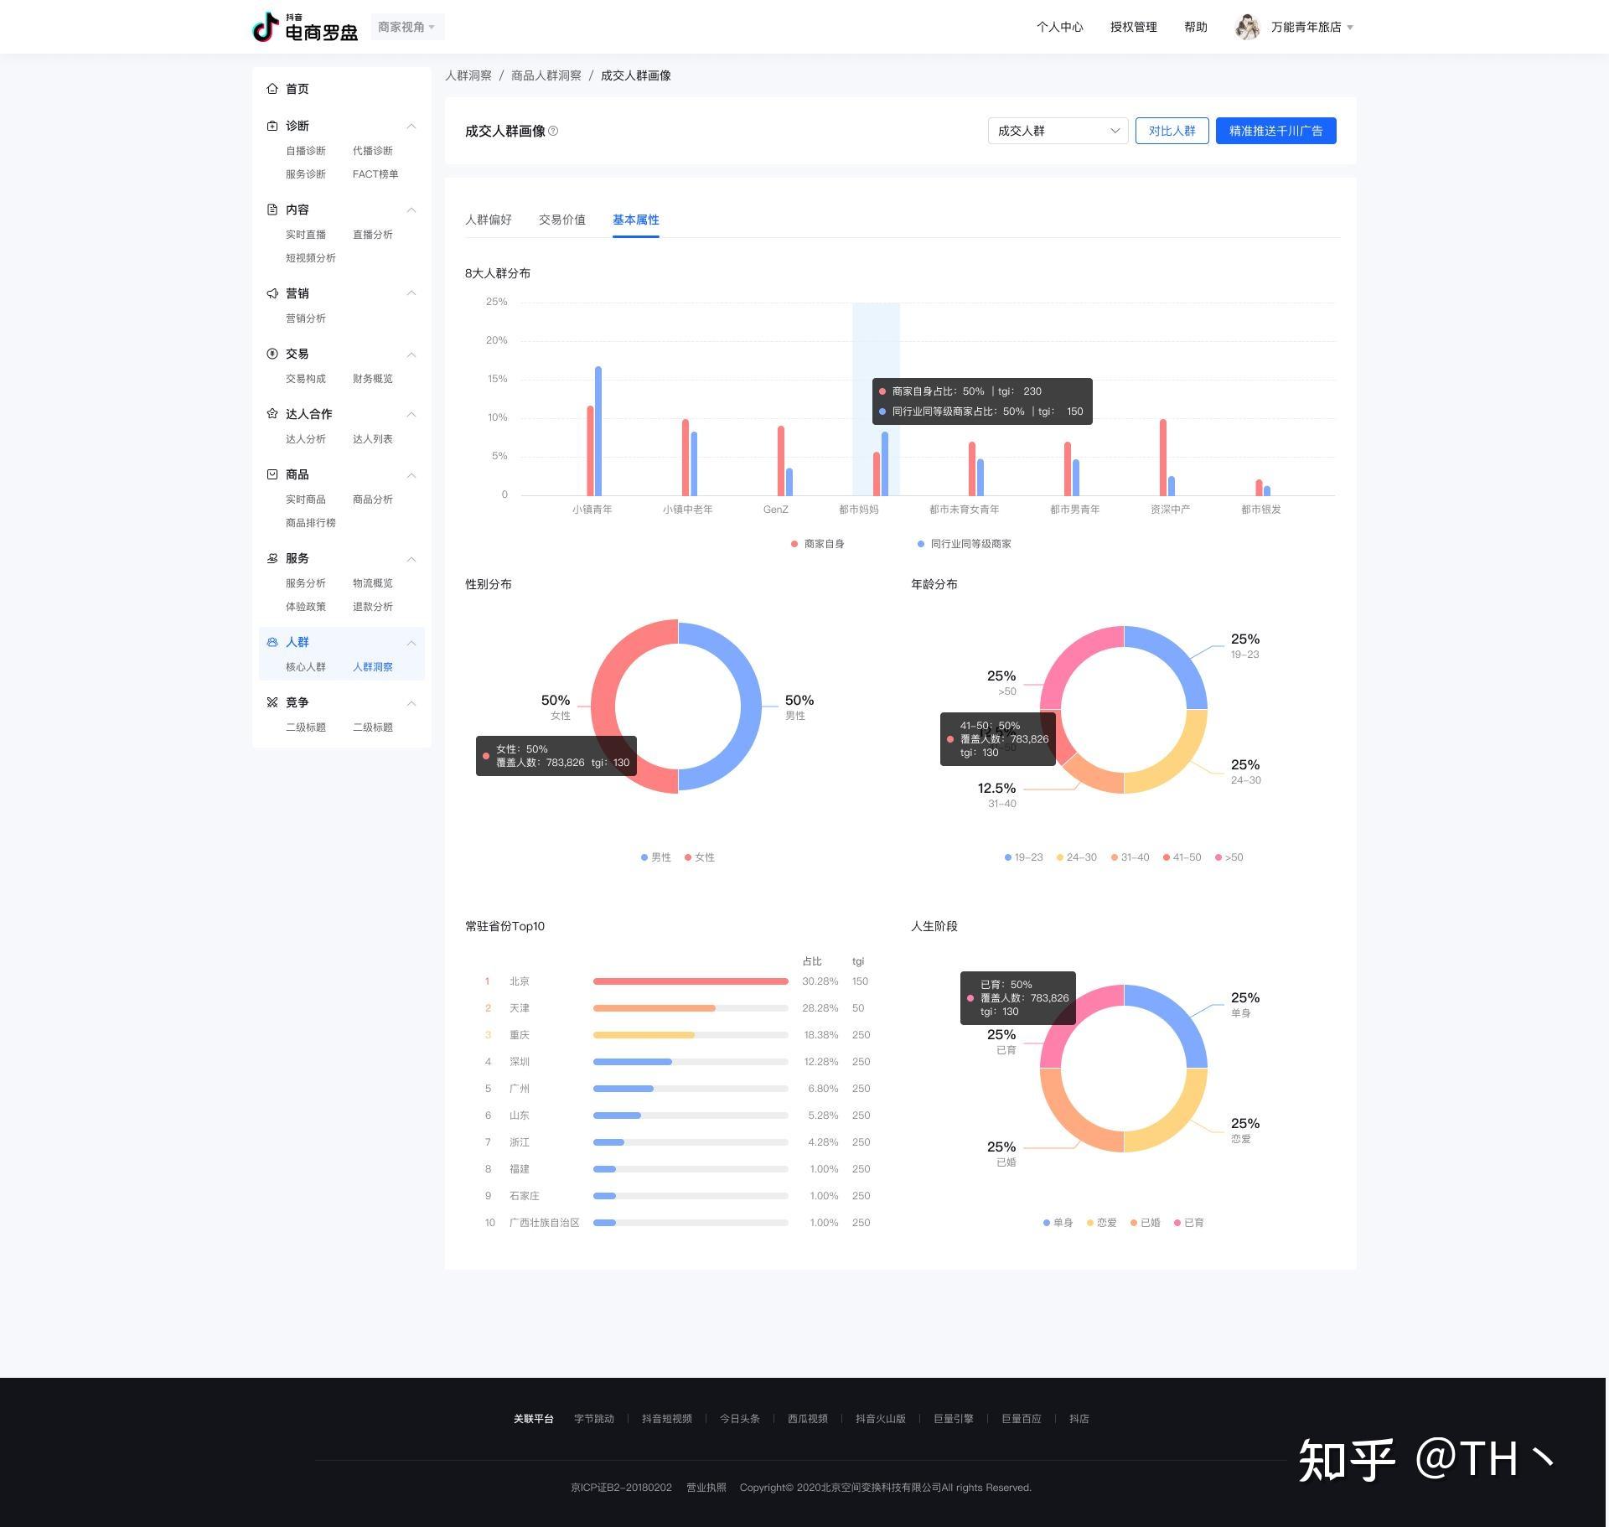1609x1527 pixels.
Task: Click the Douyin 电商罗盘 logo
Action: [x=305, y=27]
